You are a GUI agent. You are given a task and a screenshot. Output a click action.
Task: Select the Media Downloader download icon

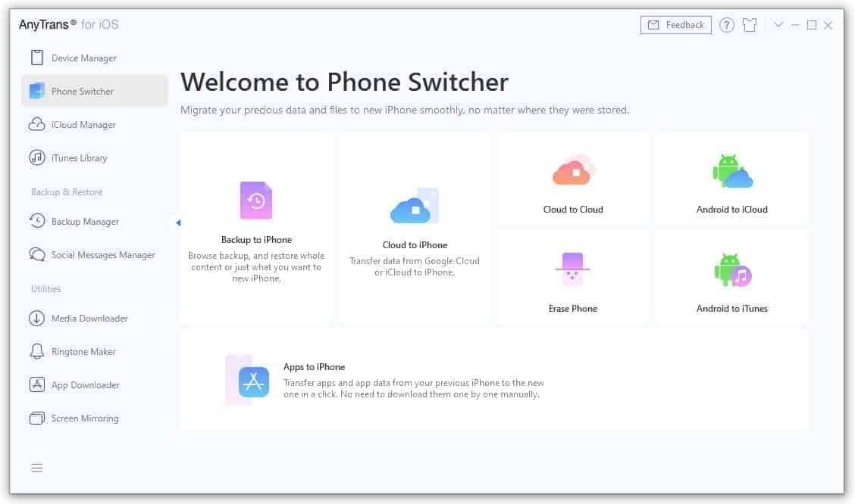point(36,318)
